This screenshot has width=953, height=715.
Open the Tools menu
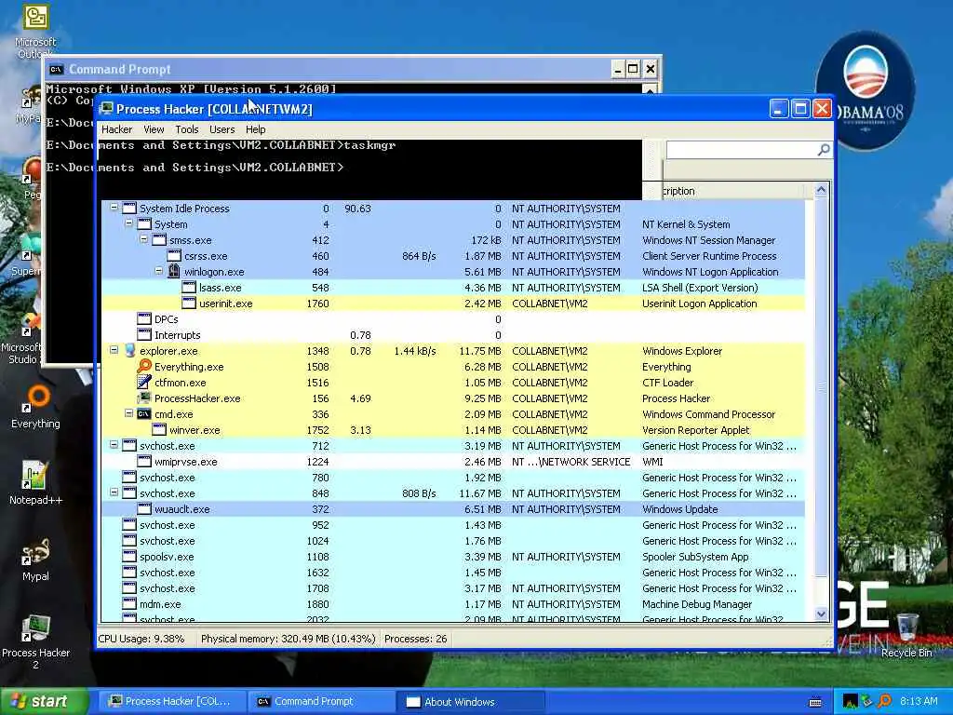pos(186,129)
